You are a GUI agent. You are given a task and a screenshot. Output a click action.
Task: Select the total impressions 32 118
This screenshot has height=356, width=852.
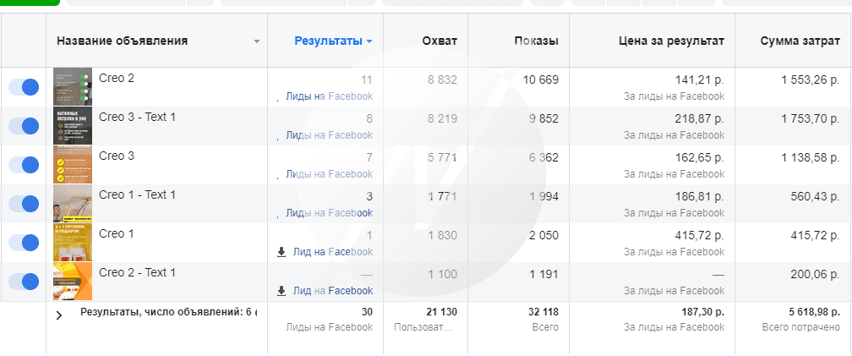click(x=543, y=312)
